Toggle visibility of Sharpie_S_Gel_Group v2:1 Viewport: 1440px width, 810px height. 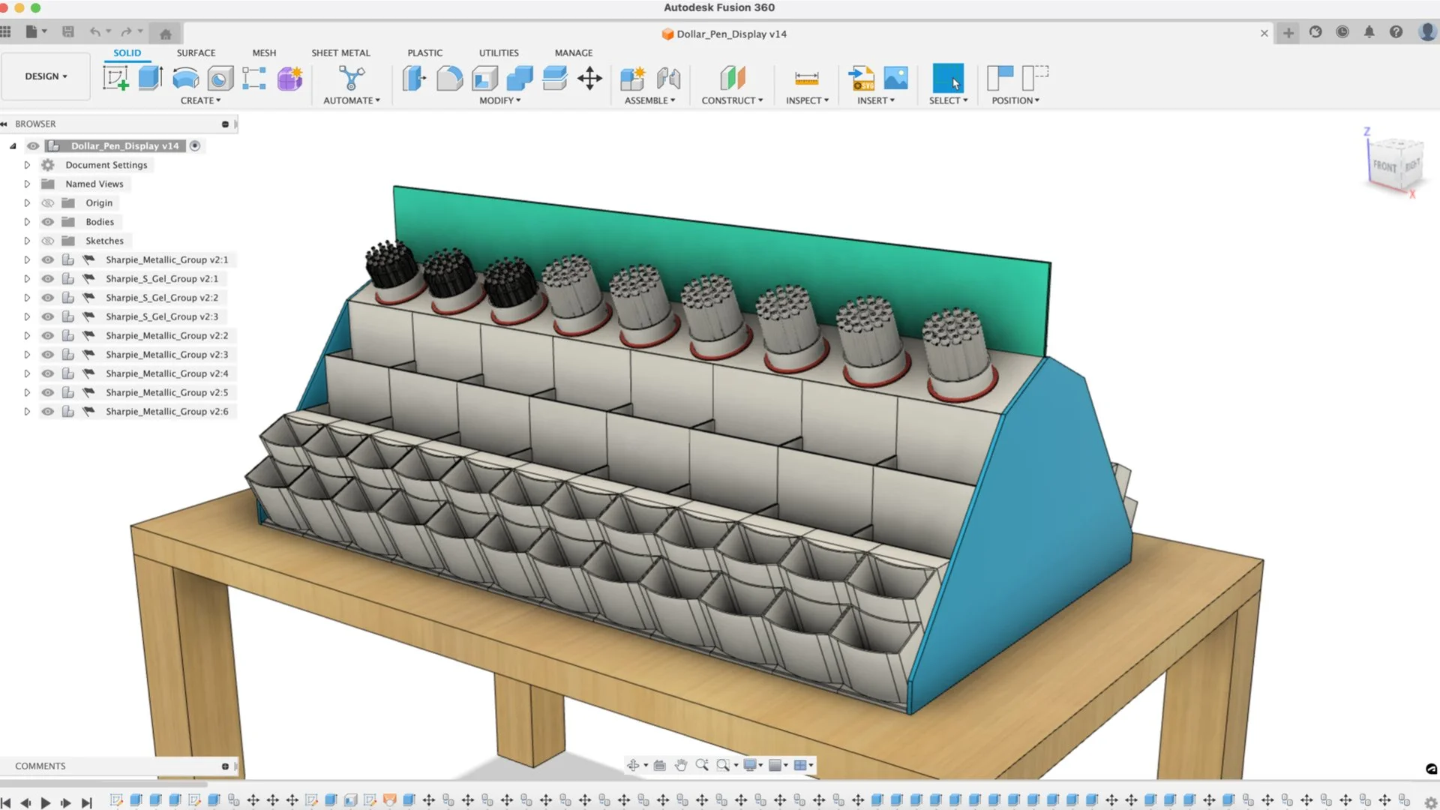(48, 279)
